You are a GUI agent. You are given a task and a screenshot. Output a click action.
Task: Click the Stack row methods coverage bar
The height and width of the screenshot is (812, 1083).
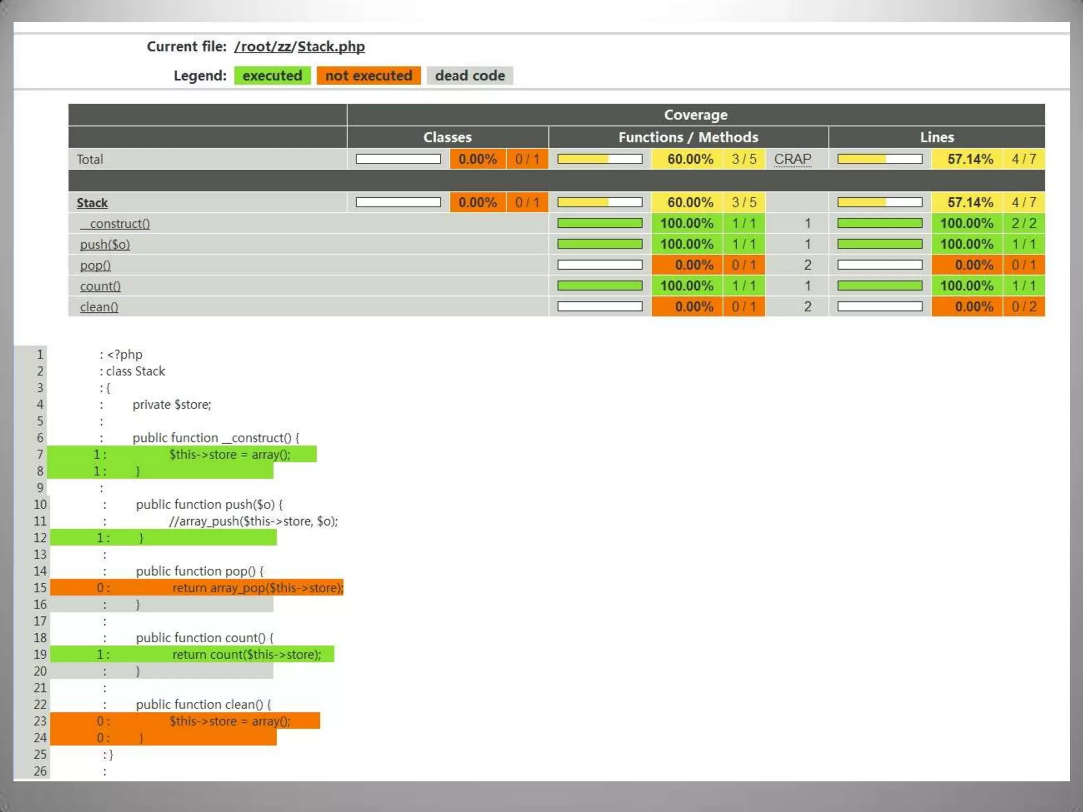[x=600, y=202]
